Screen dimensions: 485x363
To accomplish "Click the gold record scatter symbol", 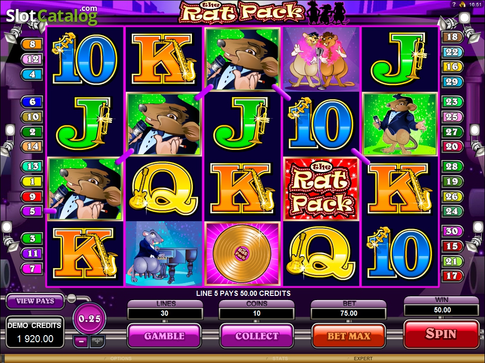I will (x=242, y=253).
